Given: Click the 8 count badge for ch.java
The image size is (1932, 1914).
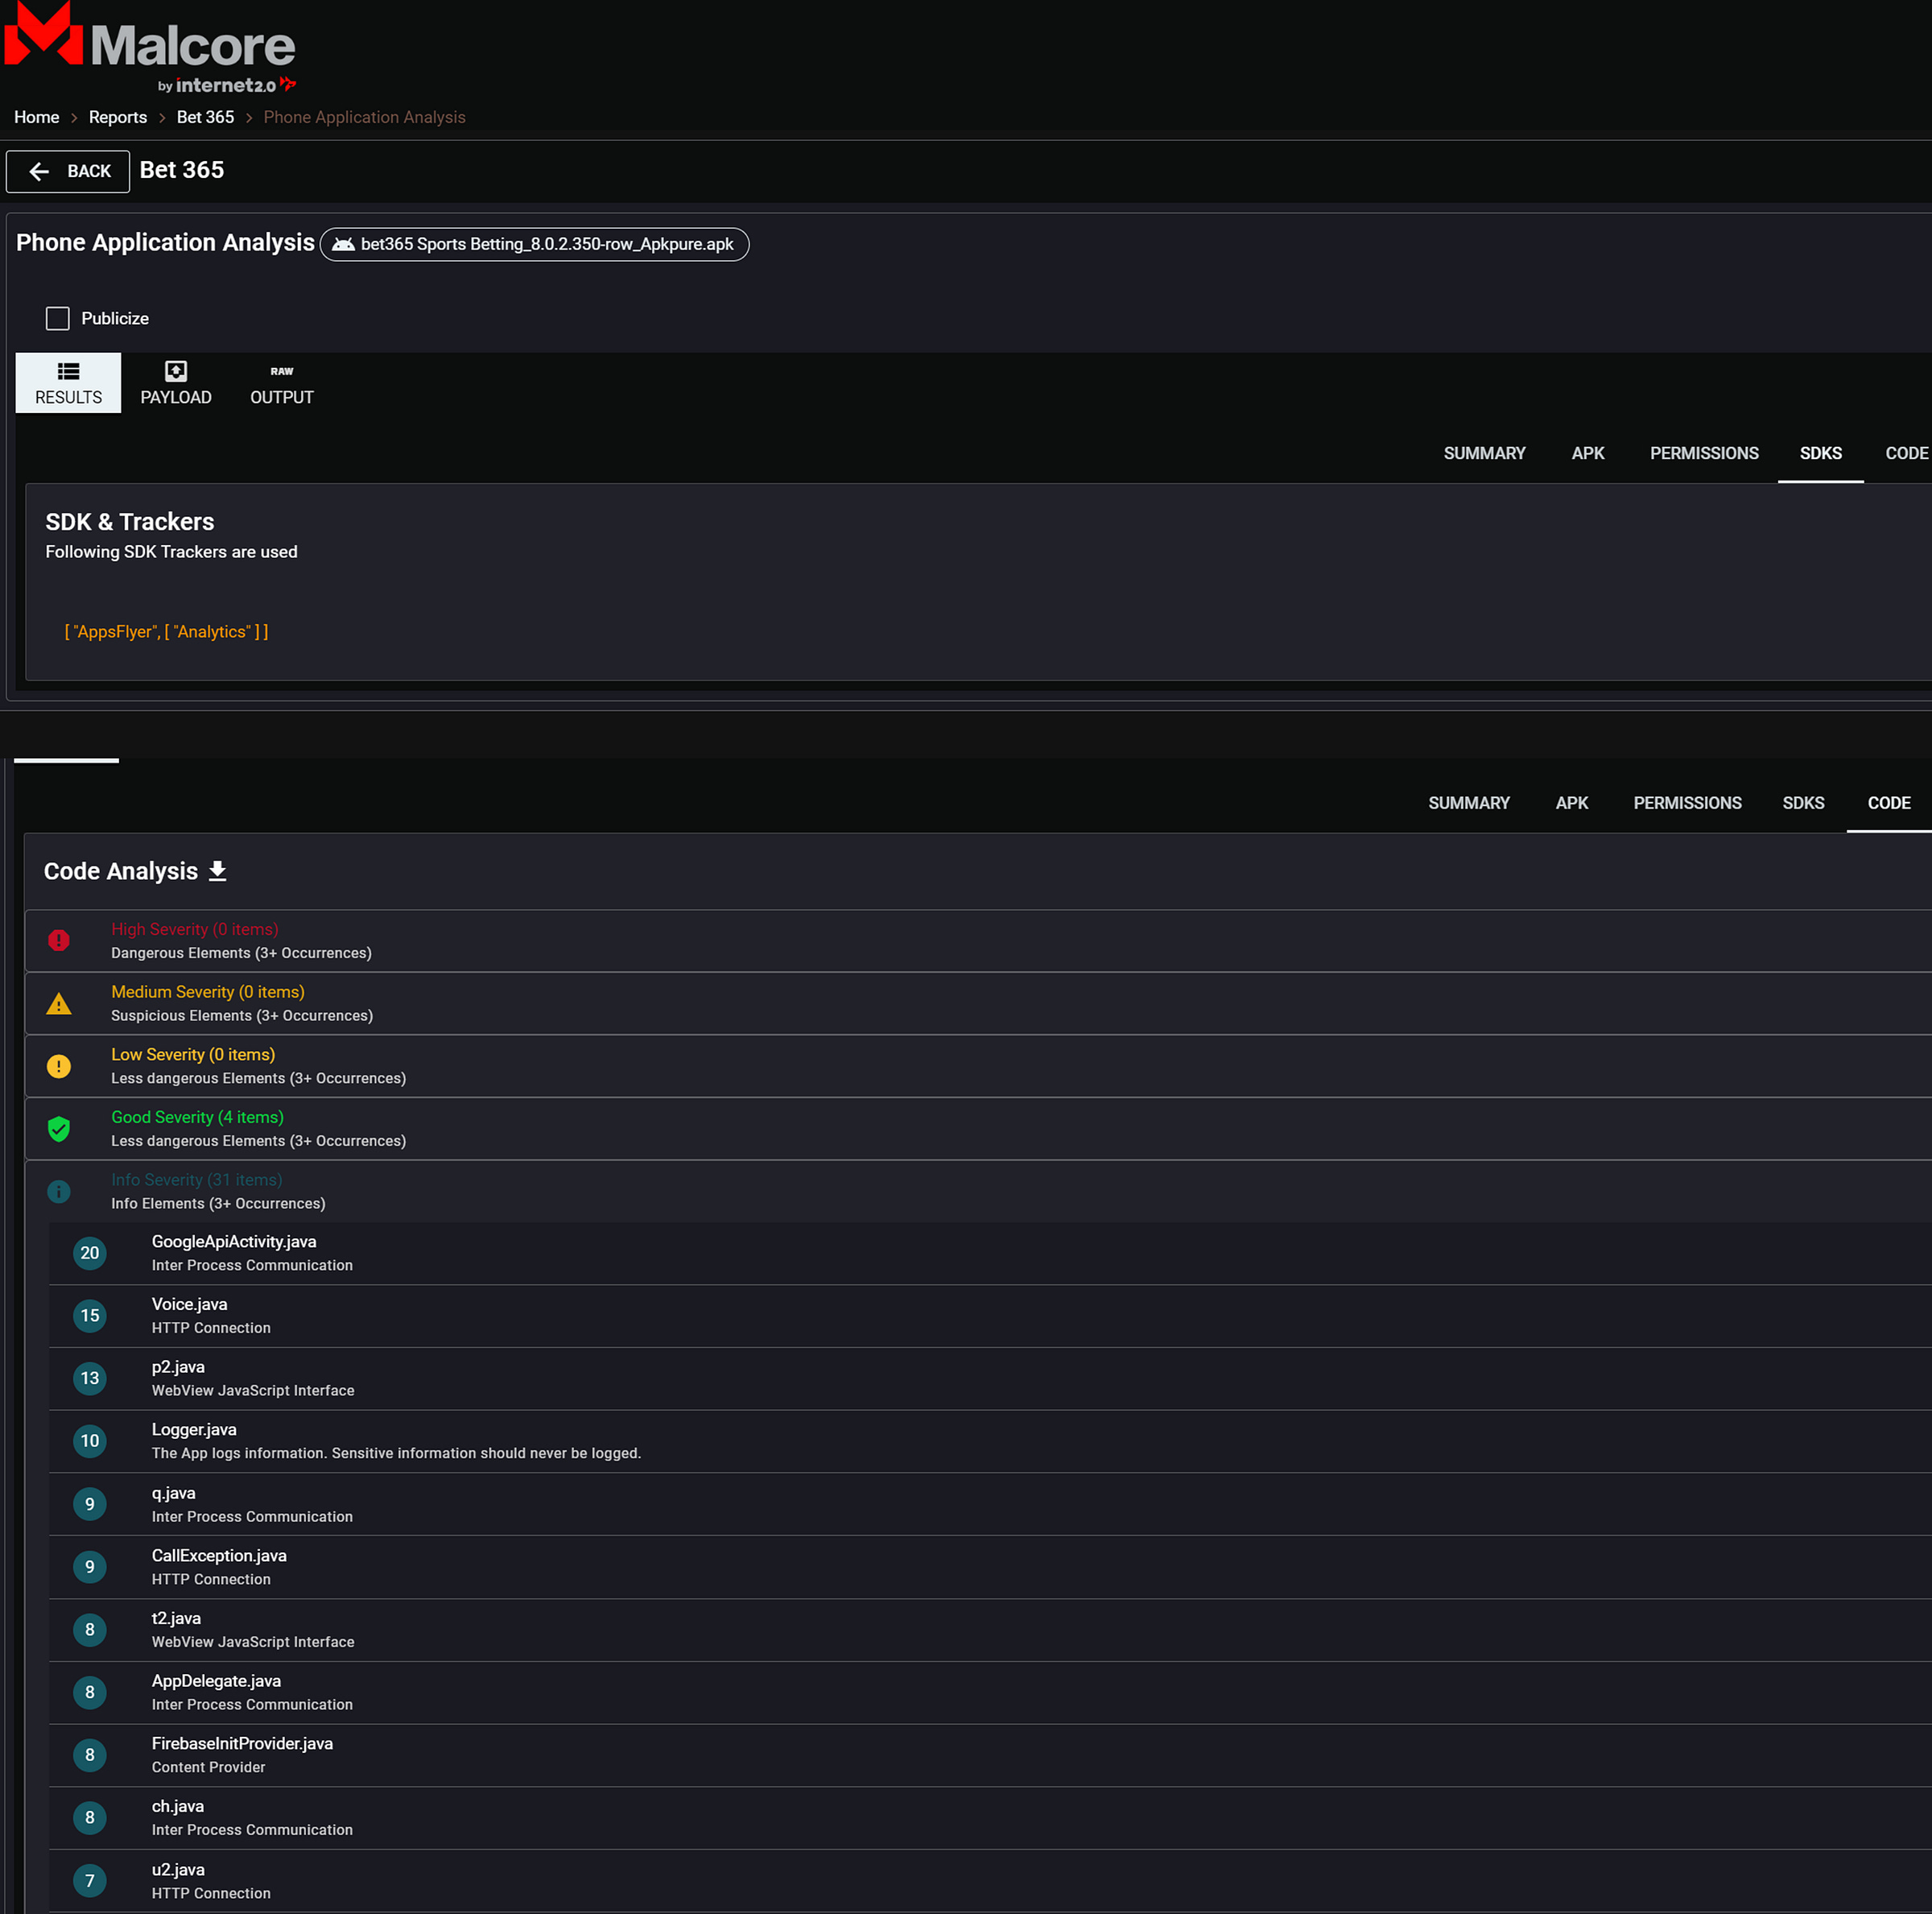Looking at the screenshot, I should [90, 1818].
